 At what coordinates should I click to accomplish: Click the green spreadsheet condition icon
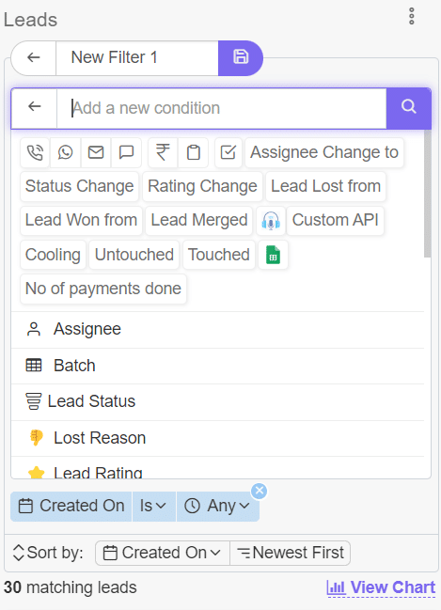click(x=274, y=255)
